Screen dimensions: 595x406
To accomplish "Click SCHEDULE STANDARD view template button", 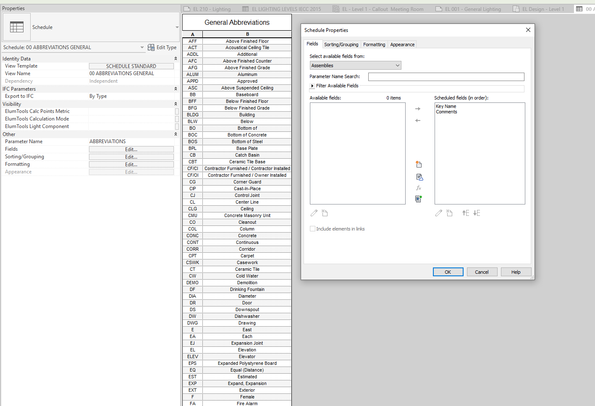I will pos(131,66).
